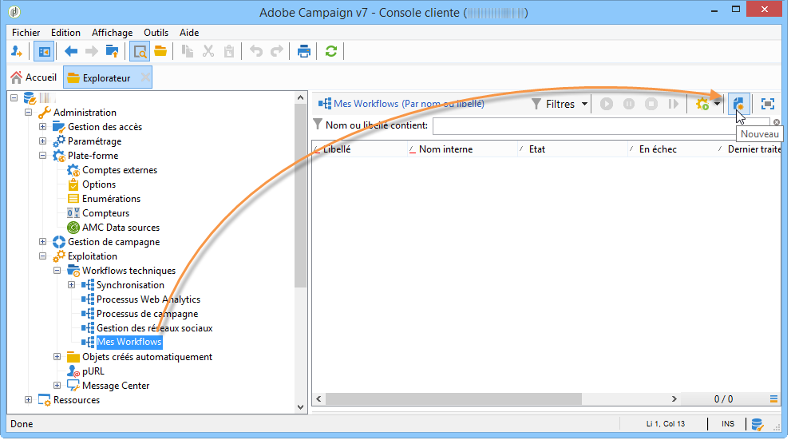Expand the Objets créés automatiquement node

click(x=57, y=357)
